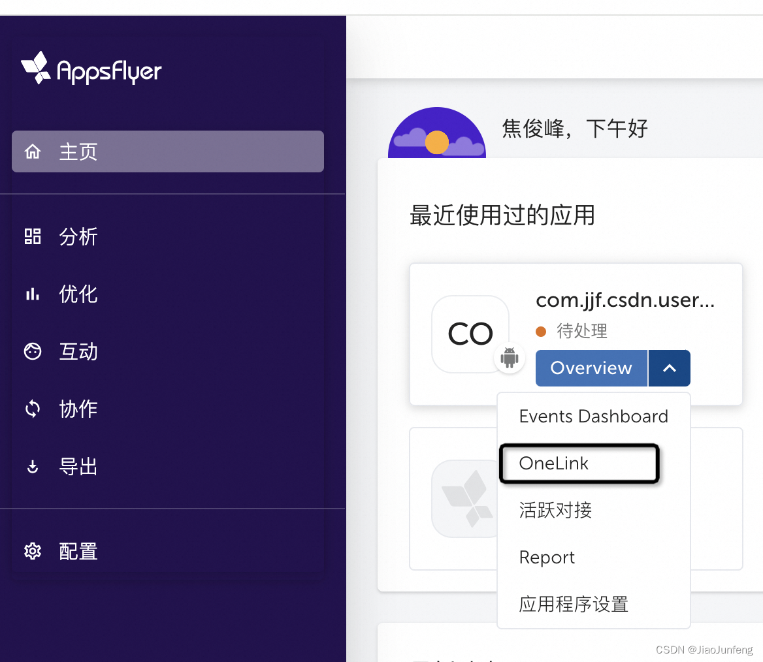The width and height of the screenshot is (763, 662).
Task: Open the 配置 (Configuration) gear icon
Action: [32, 551]
